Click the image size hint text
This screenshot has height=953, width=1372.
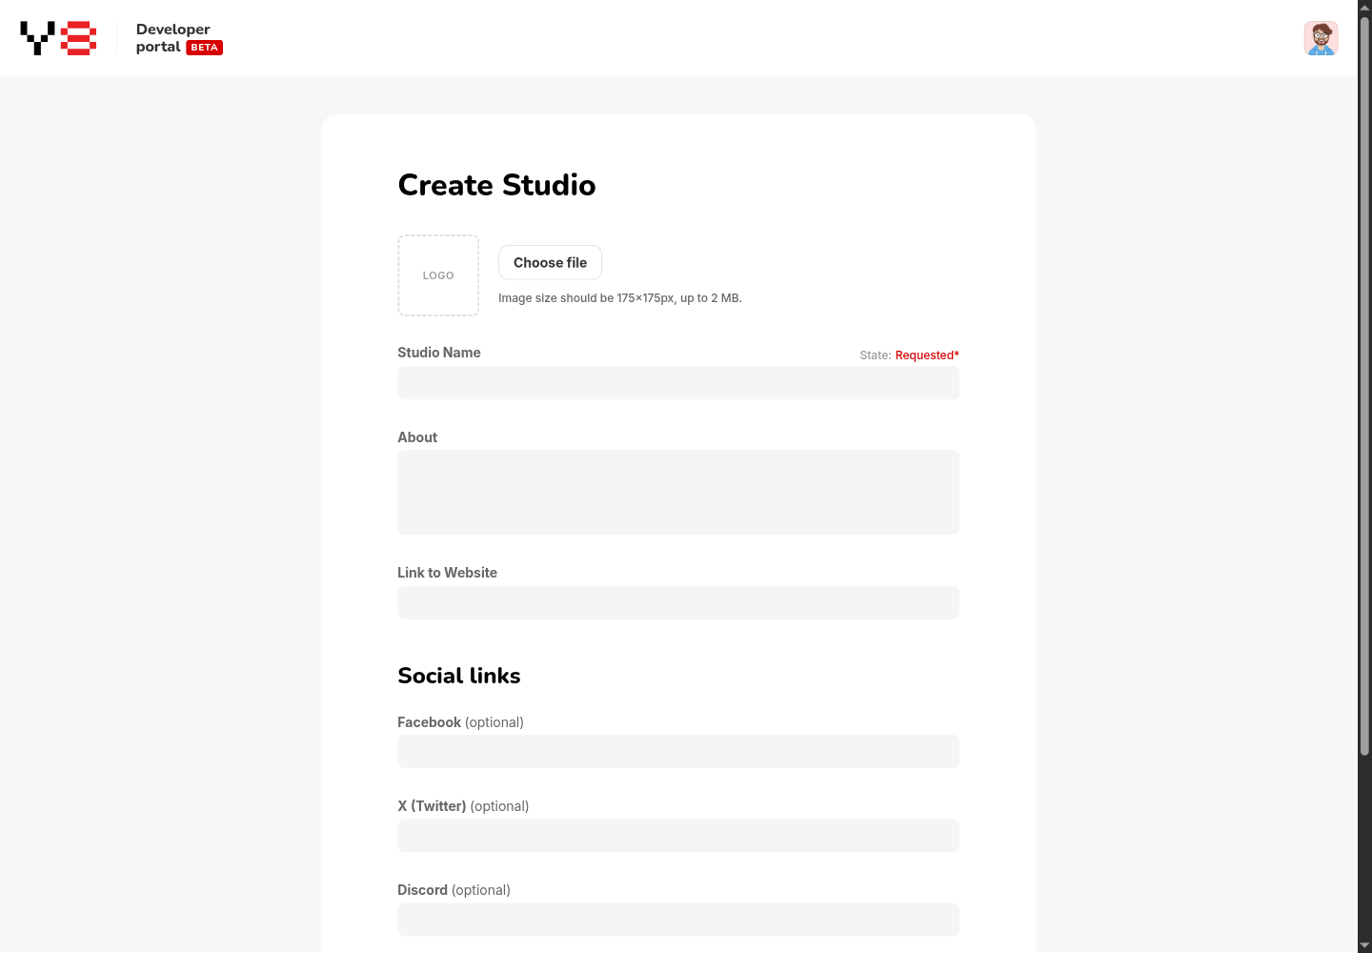click(620, 298)
